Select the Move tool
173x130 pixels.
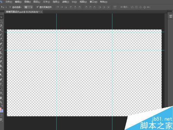pyautogui.click(x=1, y=17)
